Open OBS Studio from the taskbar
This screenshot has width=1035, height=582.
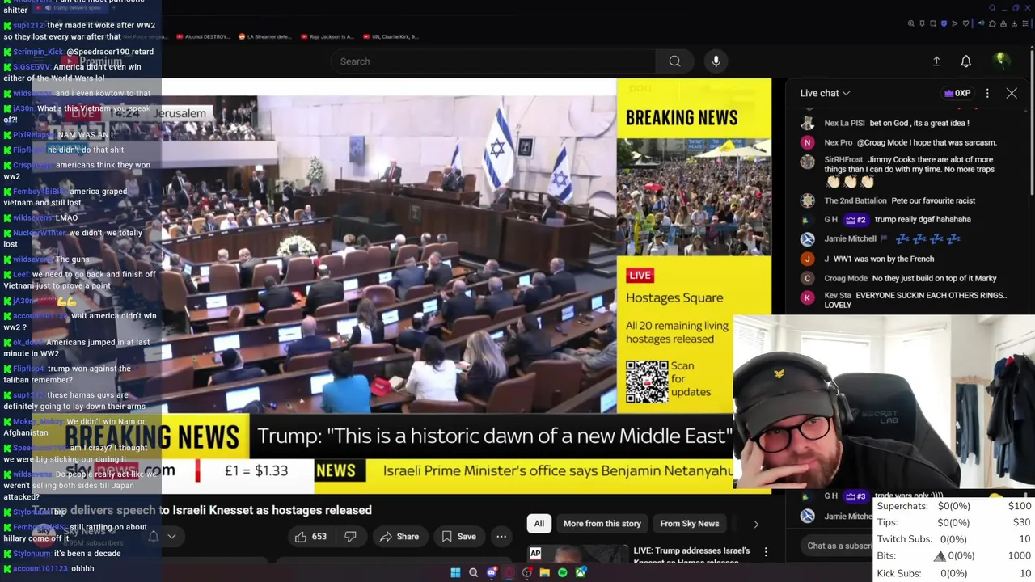tap(526, 572)
